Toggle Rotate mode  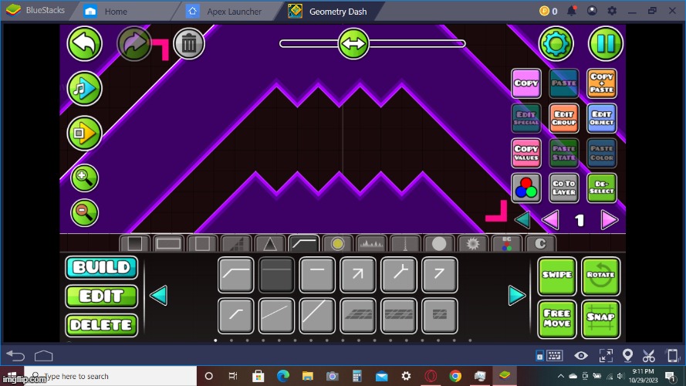click(x=600, y=276)
